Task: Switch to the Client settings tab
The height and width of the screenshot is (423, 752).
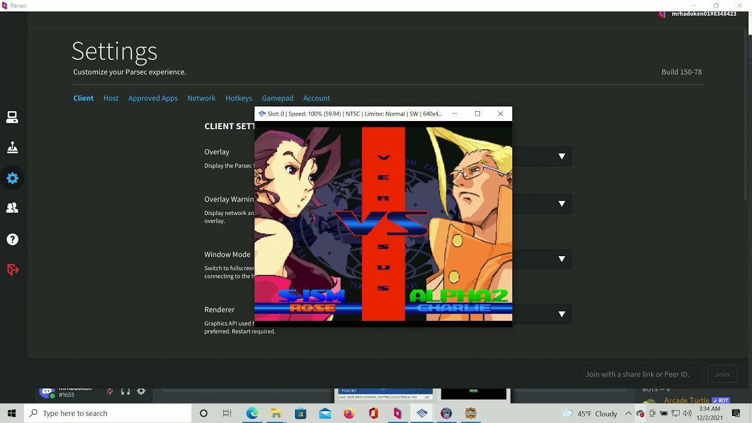Action: click(x=83, y=98)
